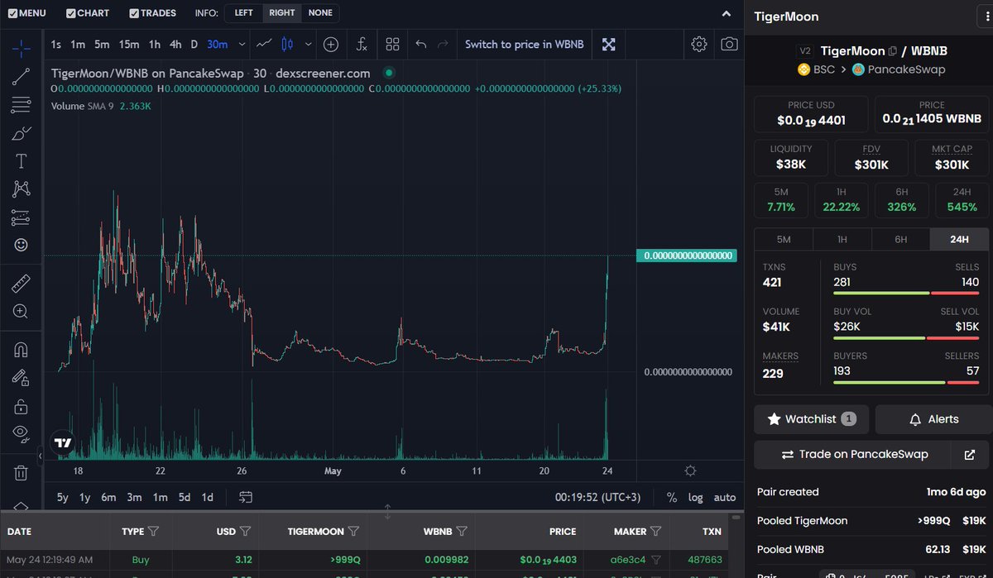
Task: Open the layout templates grid icon
Action: 393,44
